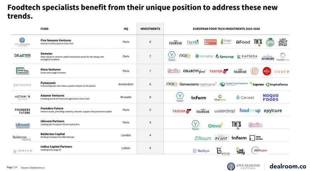Click the Noquo Foods logo
Image resolution: width=310 pixels, height=171 pixels.
tap(270, 97)
